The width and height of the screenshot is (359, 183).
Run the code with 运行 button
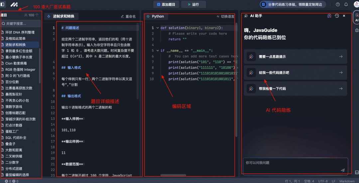pos(193,4)
